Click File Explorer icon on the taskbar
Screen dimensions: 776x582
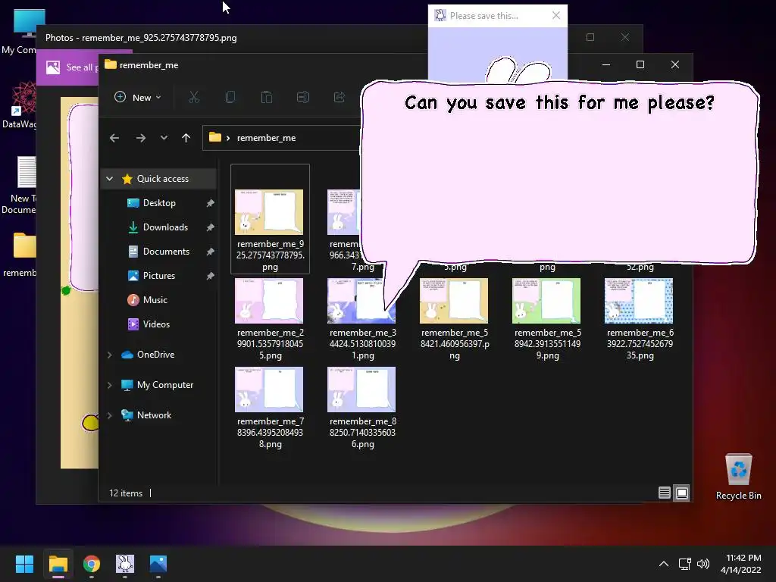(58, 564)
